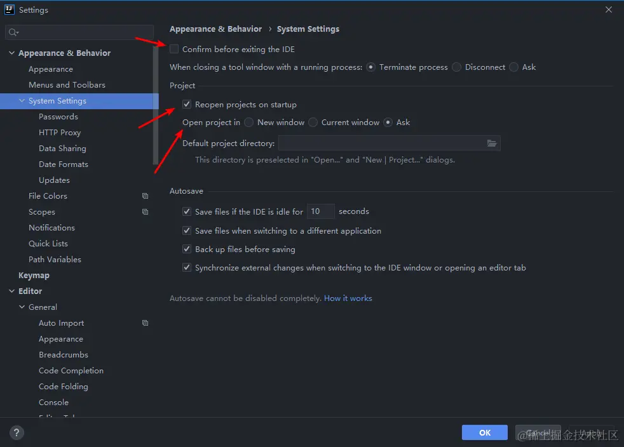The width and height of the screenshot is (624, 447).
Task: Open Code Folding settings
Action: [64, 387]
